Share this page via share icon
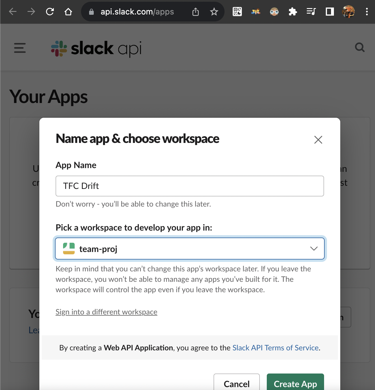375x390 pixels. click(x=196, y=12)
